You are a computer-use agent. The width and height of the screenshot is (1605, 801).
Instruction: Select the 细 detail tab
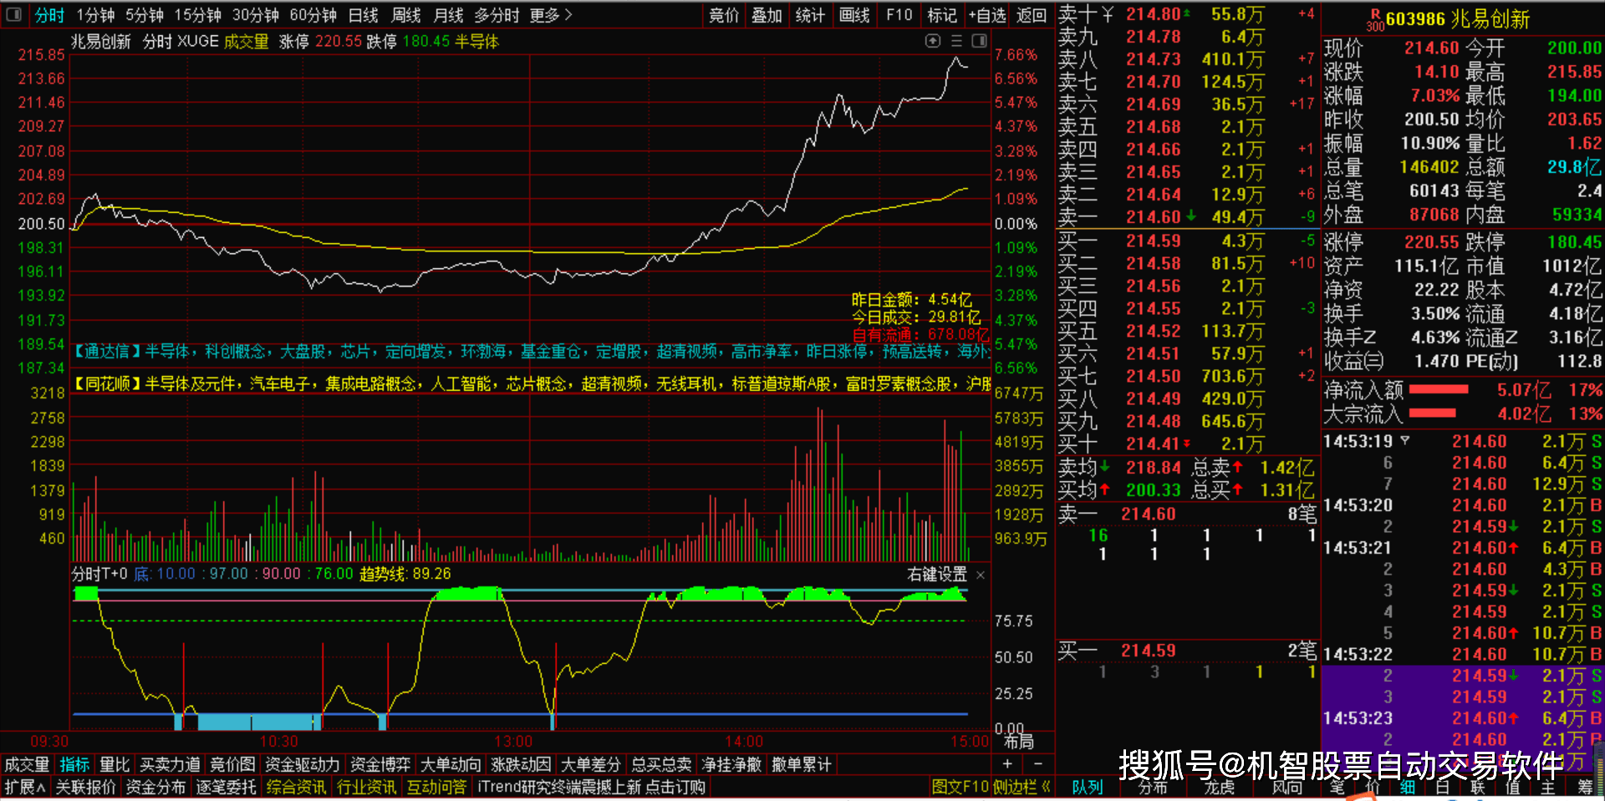[x=1408, y=787]
